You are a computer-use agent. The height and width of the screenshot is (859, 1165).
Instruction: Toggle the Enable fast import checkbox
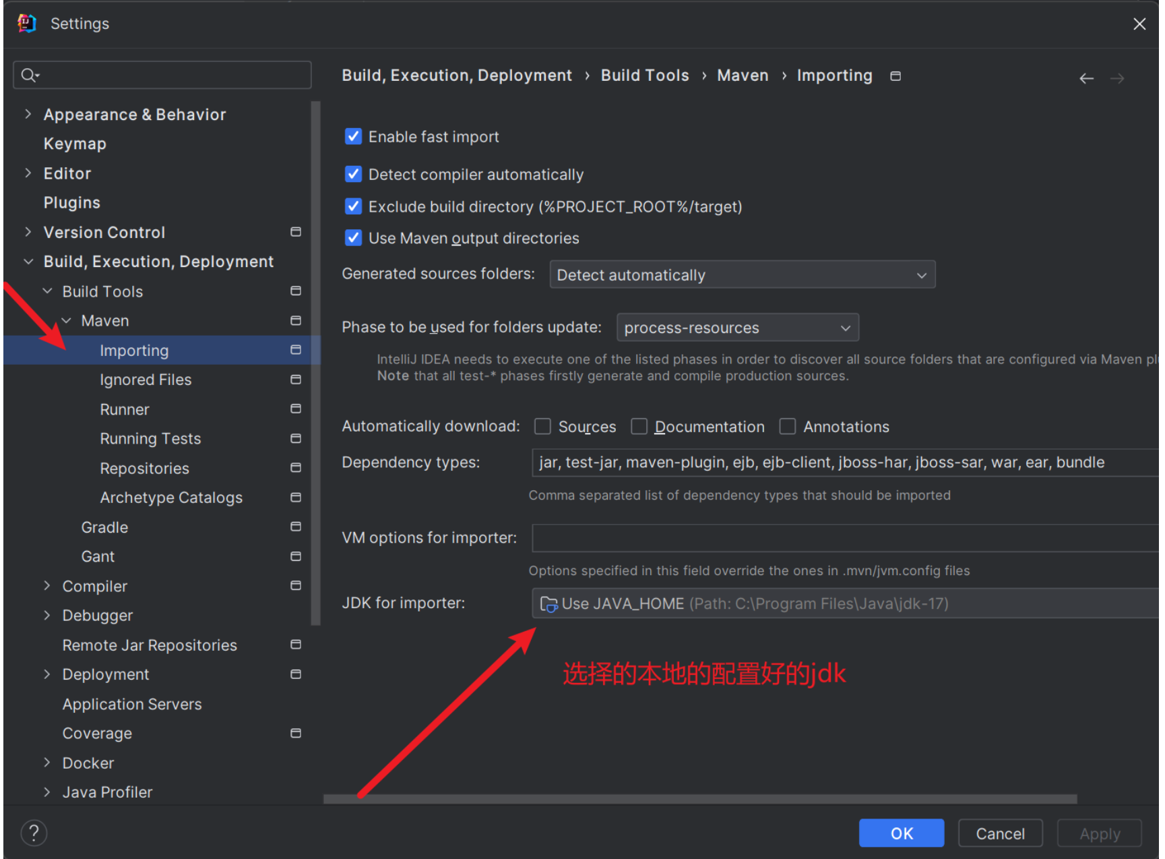pyautogui.click(x=353, y=136)
